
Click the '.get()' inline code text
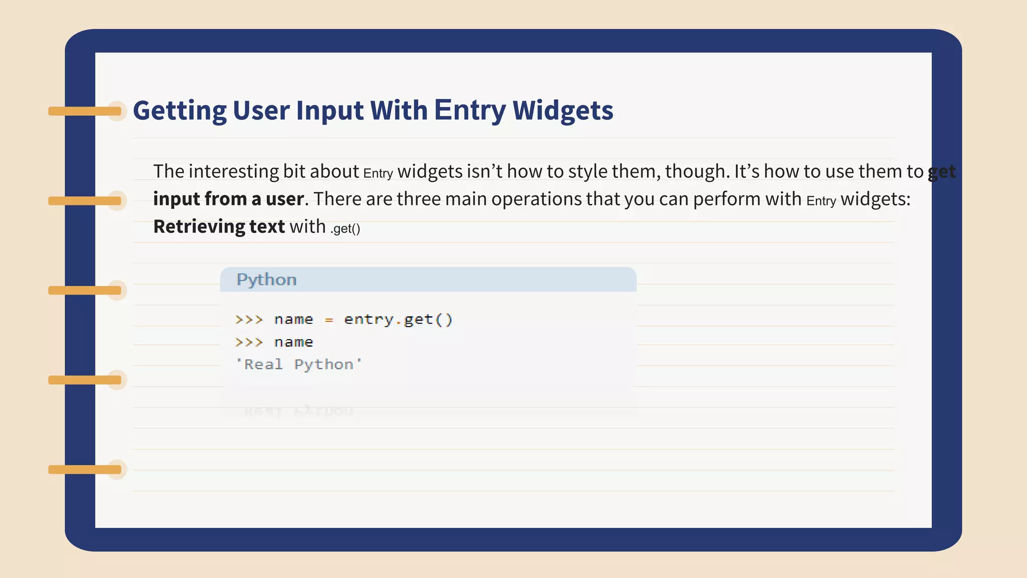coord(345,229)
